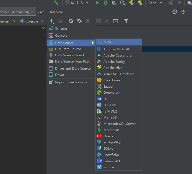Choose Console from the New menu
192x174 pixels.
(x=72, y=36)
